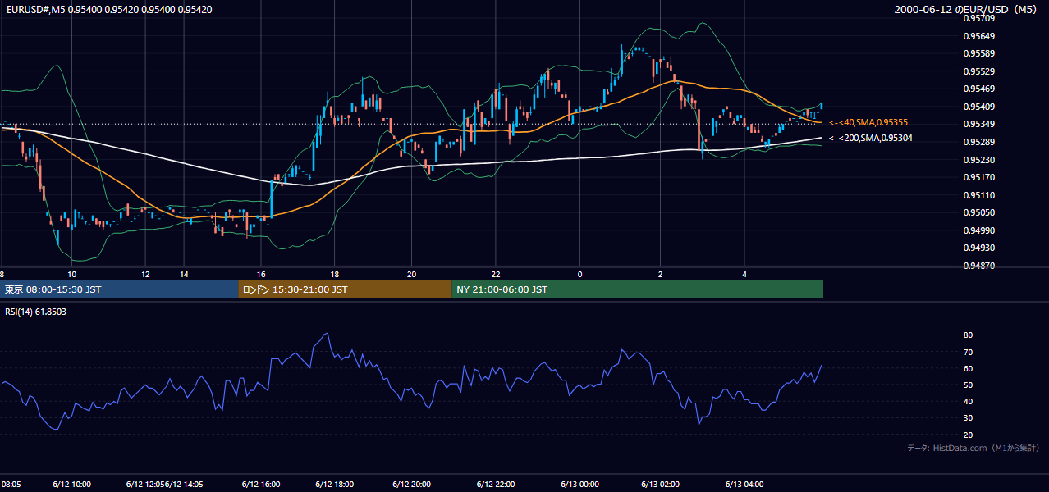Click price axis label 0.95649
This screenshot has width=1049, height=492.
(979, 36)
